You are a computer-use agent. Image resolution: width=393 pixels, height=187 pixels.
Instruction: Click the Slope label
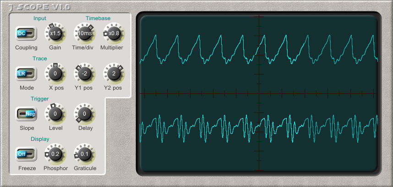point(27,128)
